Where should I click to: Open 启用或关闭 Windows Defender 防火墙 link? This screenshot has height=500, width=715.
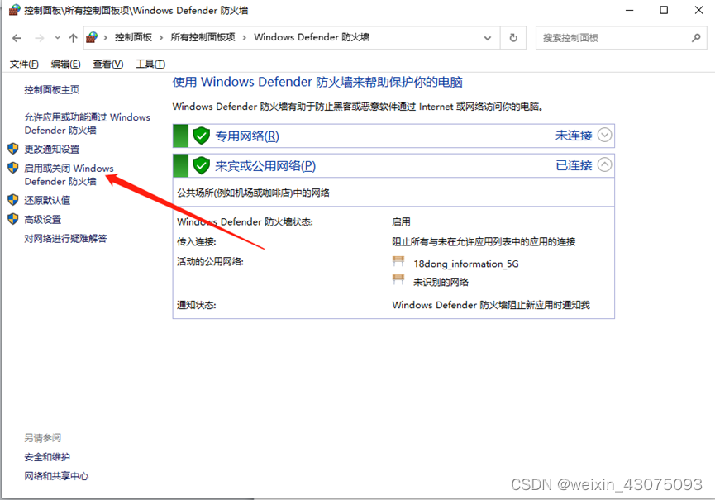coord(69,174)
